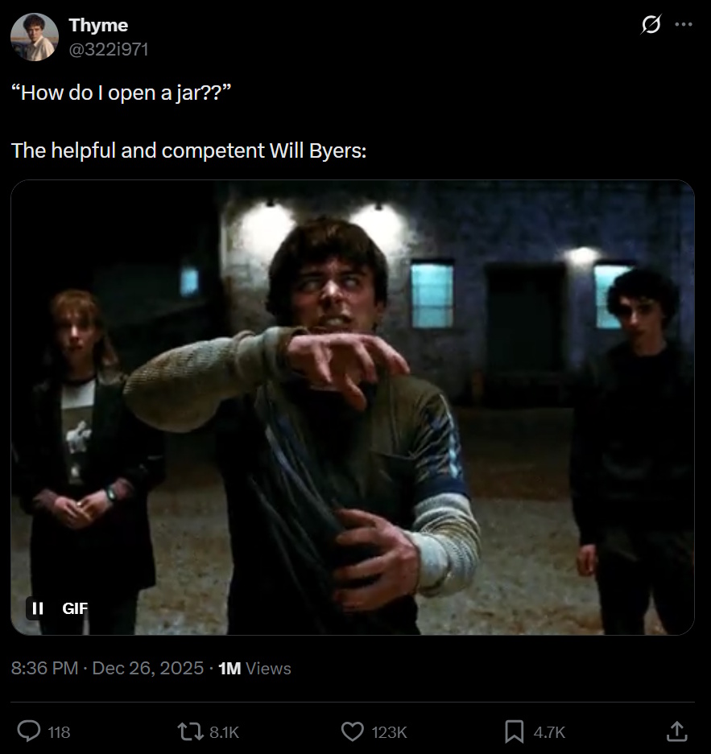Pause the playing GIF
The image size is (711, 754).
37,608
